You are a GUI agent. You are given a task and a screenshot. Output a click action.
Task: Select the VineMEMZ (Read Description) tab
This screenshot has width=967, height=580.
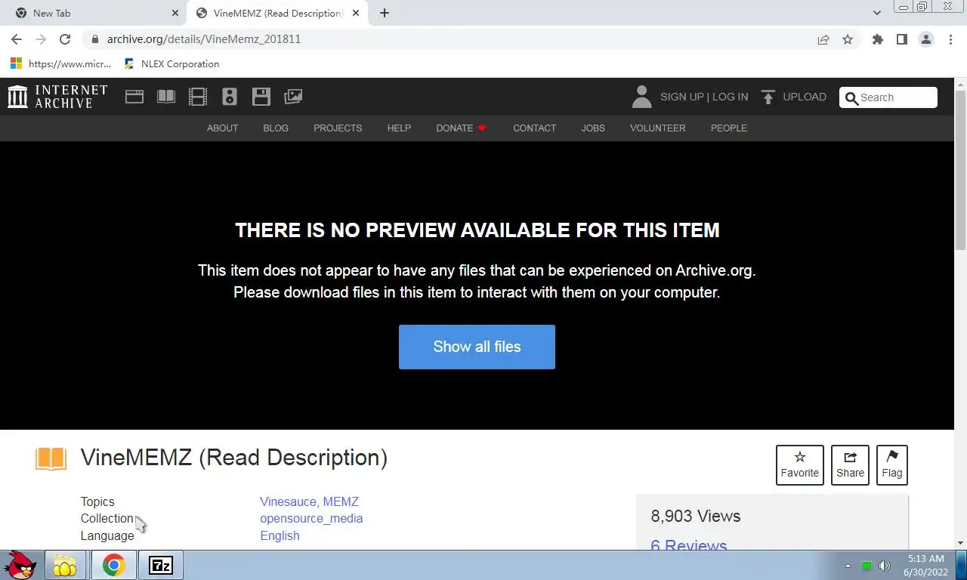[278, 13]
